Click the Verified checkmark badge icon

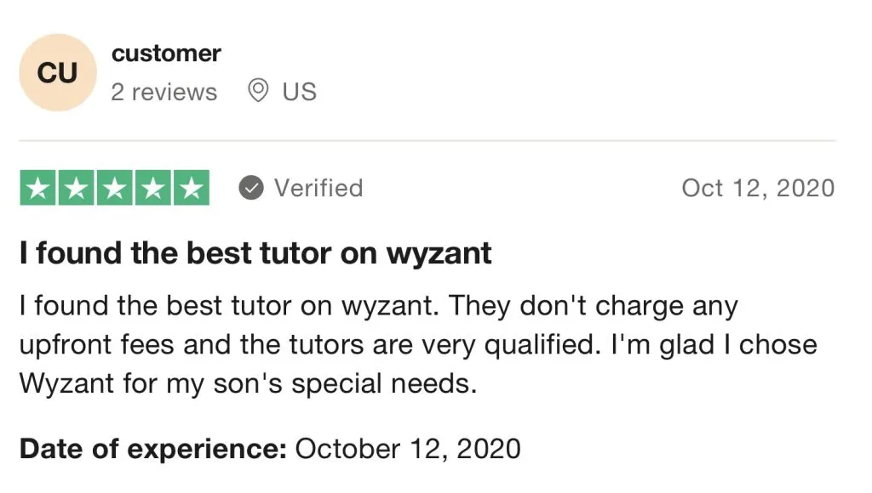(x=250, y=188)
